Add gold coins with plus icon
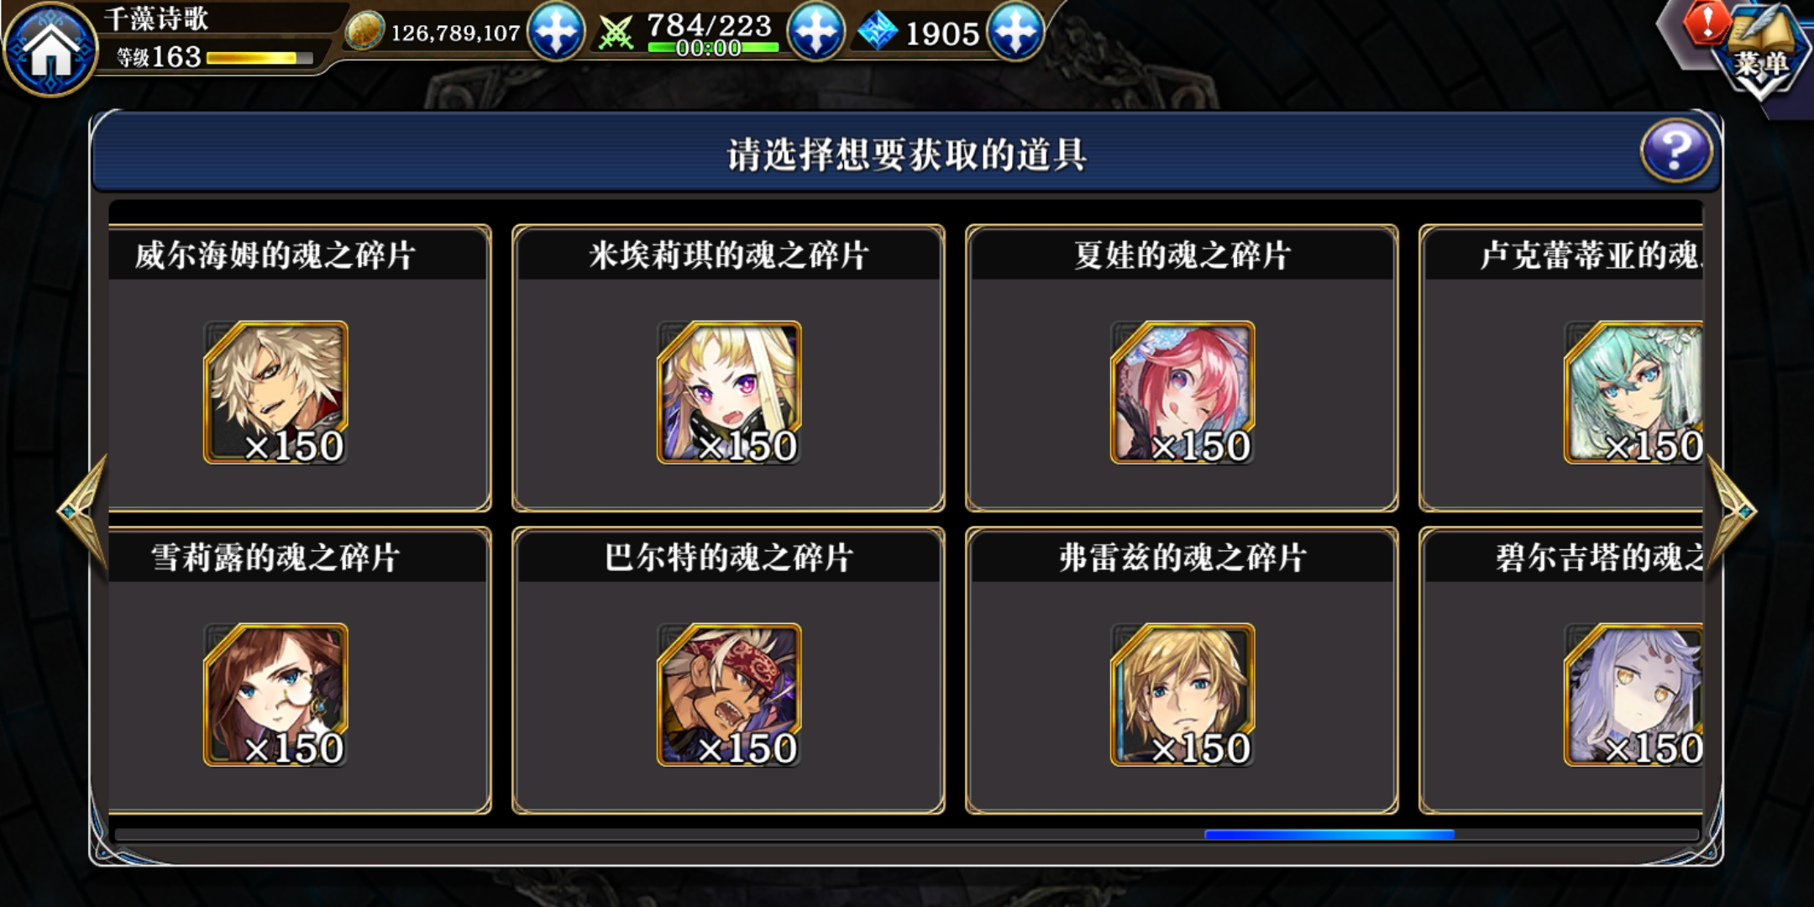1814x907 pixels. click(556, 31)
